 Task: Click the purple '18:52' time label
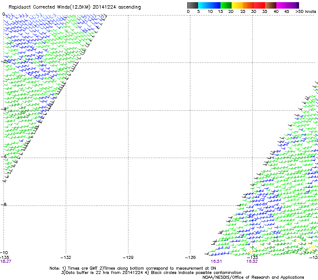pyautogui.click(x=252, y=261)
